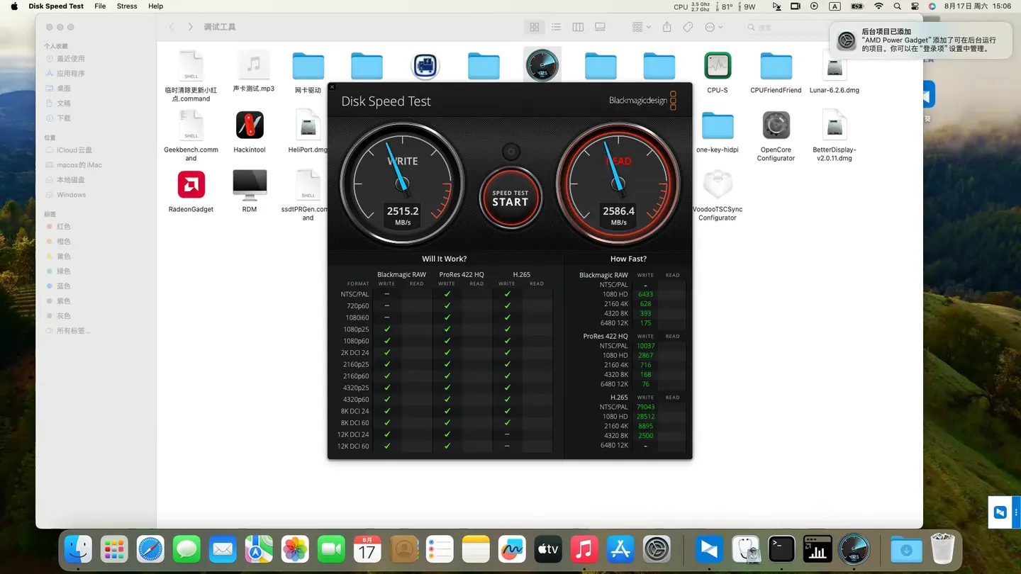Switch Finder to column view
Screen dimensions: 1021x574
tap(578, 27)
